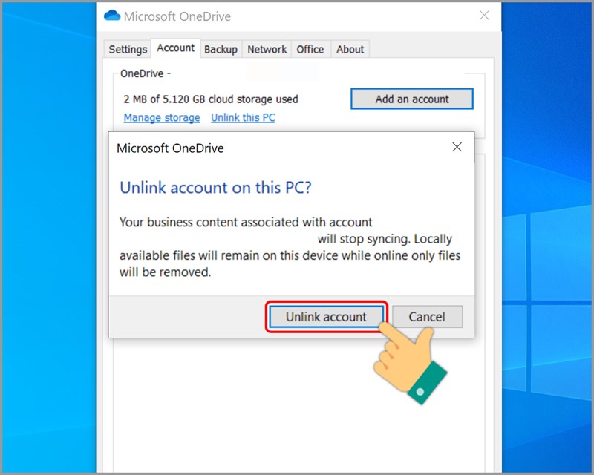594x475 pixels.
Task: Click the Unlink this PC link
Action: click(x=243, y=117)
